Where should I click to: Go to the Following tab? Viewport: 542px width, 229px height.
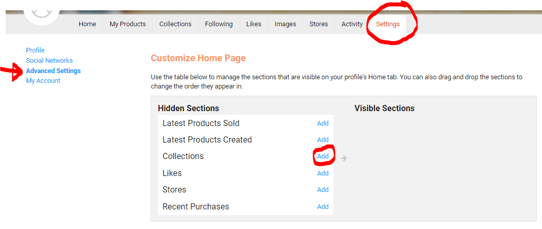[x=219, y=24]
